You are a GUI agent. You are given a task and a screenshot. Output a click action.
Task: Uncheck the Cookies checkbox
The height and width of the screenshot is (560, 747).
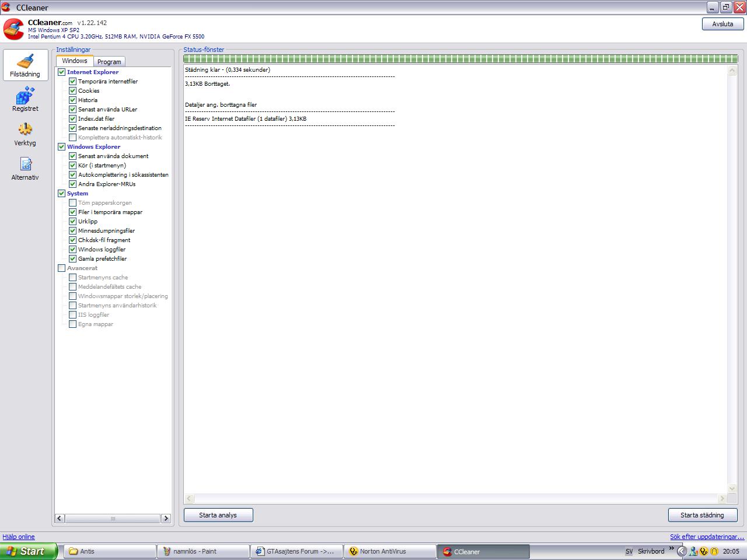tap(73, 90)
